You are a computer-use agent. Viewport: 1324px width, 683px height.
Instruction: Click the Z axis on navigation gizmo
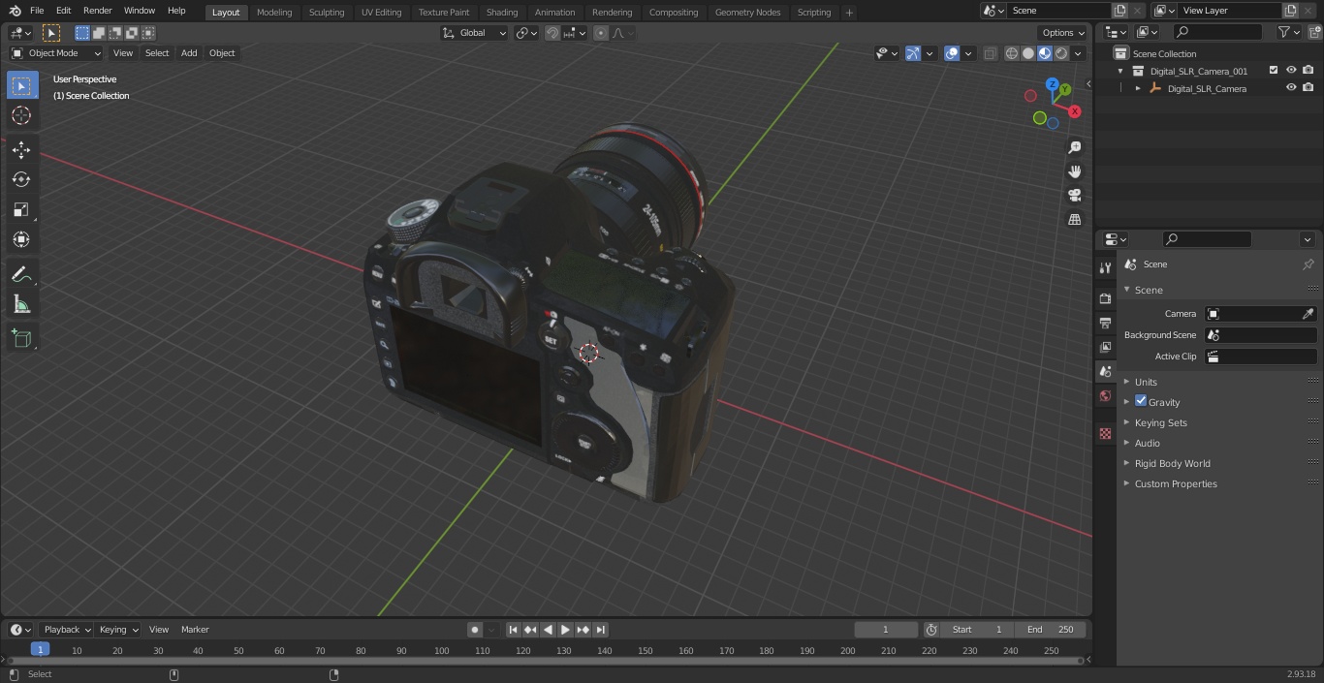click(x=1052, y=84)
